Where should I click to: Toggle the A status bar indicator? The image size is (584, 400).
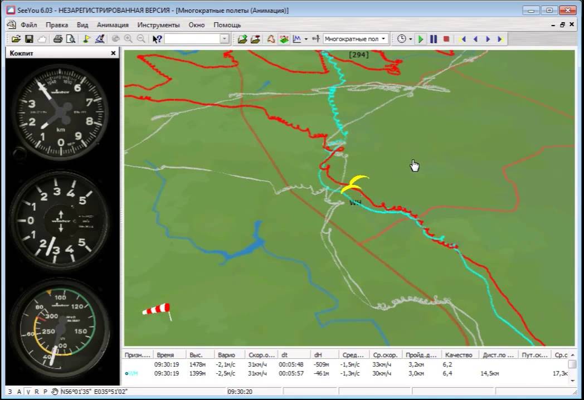19,392
